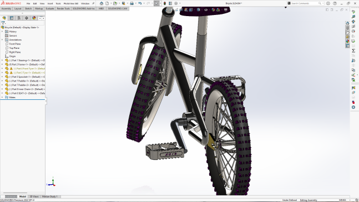Select the FeatureManager design tree tab

4,18
